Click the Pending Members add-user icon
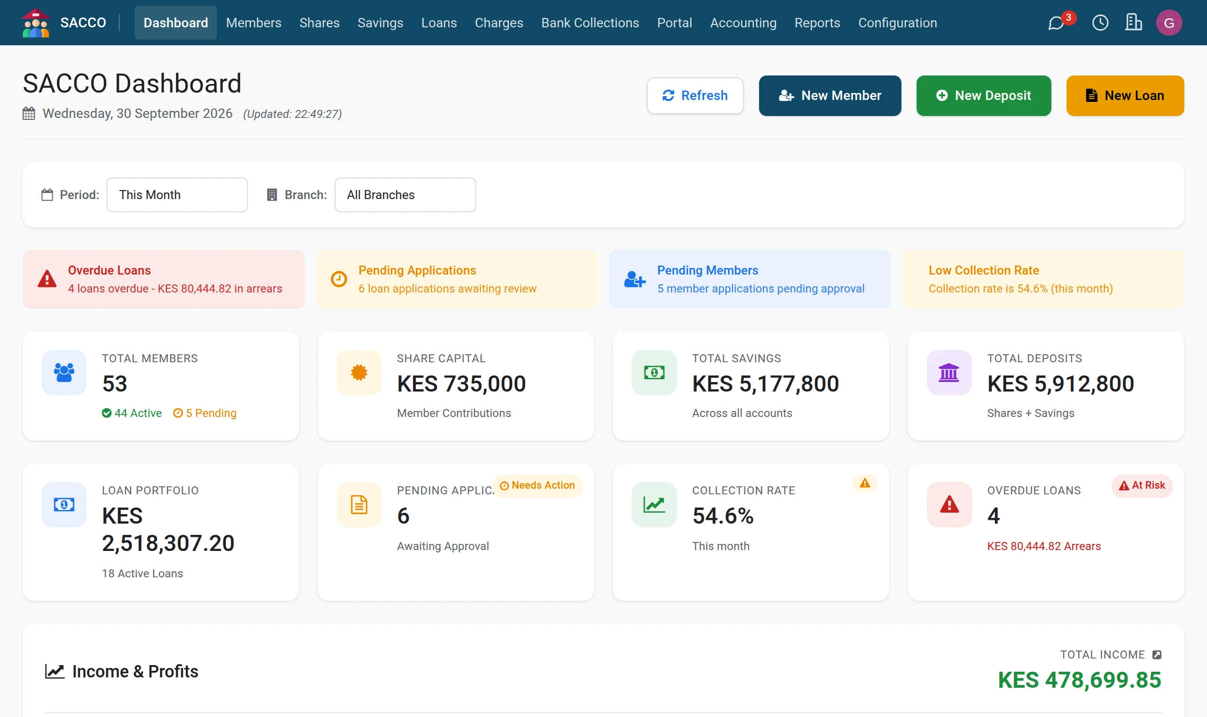 click(x=635, y=279)
